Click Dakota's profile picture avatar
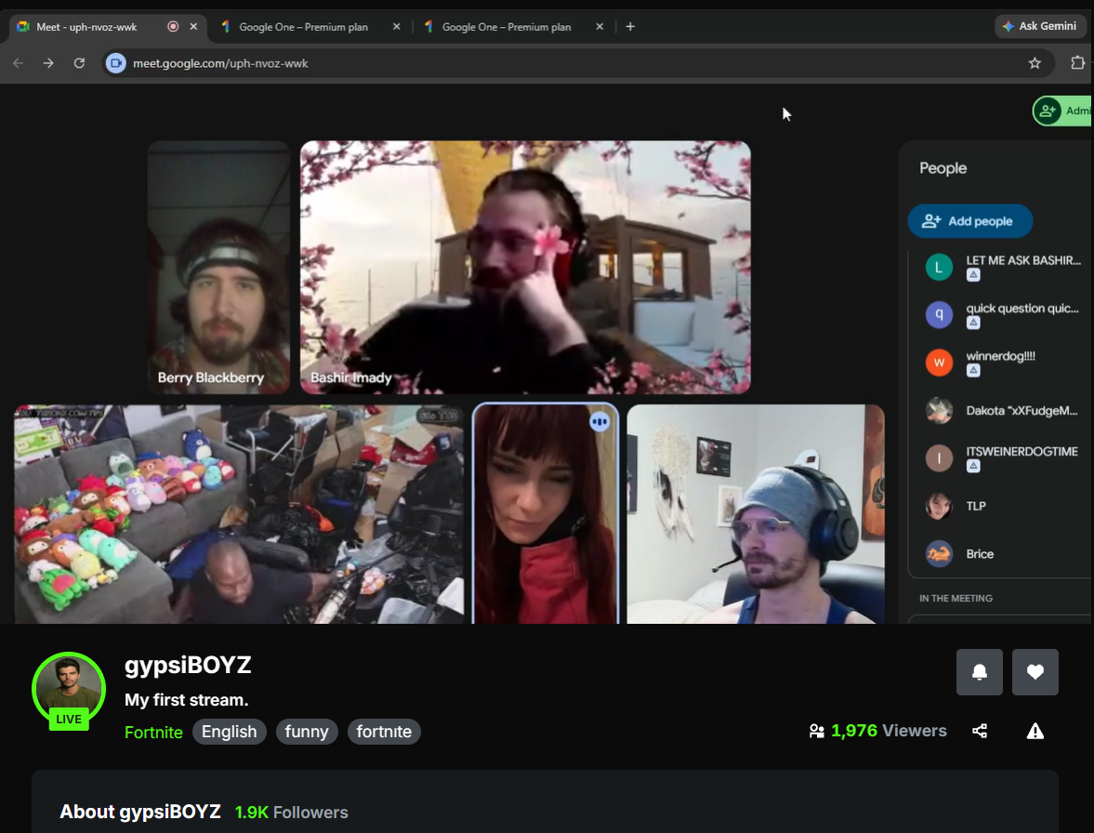The image size is (1094, 833). pyautogui.click(x=939, y=411)
